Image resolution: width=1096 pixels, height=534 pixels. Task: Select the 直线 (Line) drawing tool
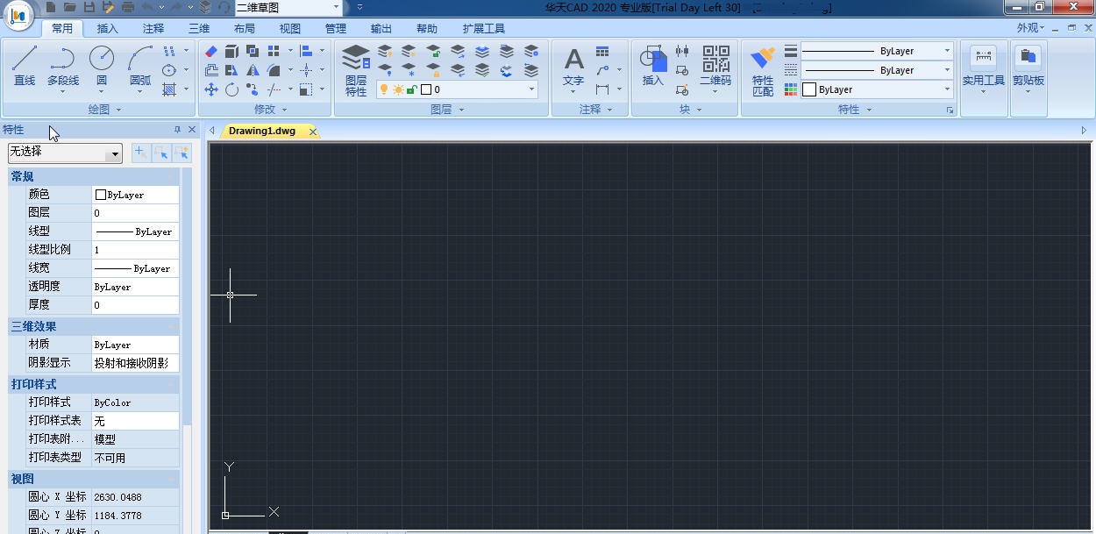pyautogui.click(x=25, y=66)
